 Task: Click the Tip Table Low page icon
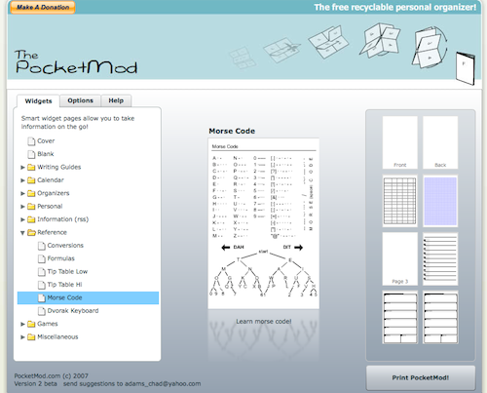[x=41, y=272]
